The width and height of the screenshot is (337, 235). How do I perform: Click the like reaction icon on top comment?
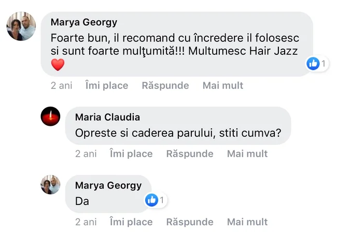(313, 64)
